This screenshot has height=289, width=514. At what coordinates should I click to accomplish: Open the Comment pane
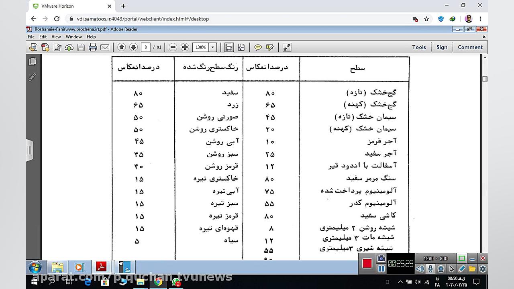(470, 47)
